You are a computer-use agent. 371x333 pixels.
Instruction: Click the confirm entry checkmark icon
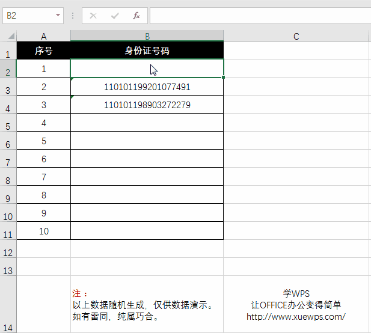tap(115, 16)
